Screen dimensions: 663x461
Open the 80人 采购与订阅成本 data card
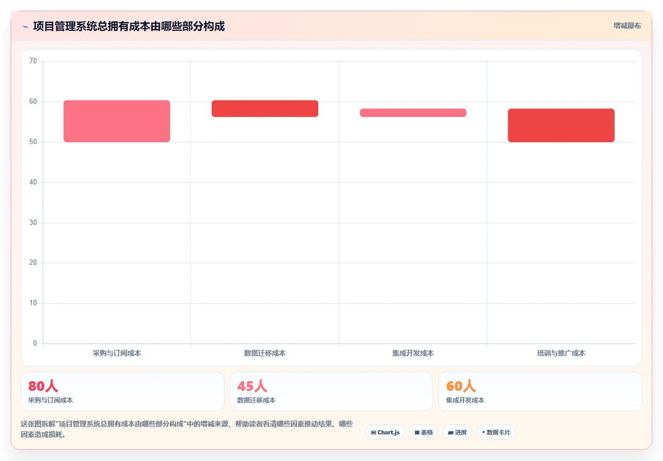pos(122,391)
